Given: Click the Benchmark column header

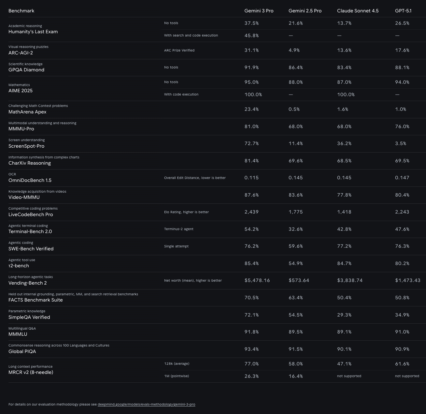Looking at the screenshot, I should click(21, 11).
